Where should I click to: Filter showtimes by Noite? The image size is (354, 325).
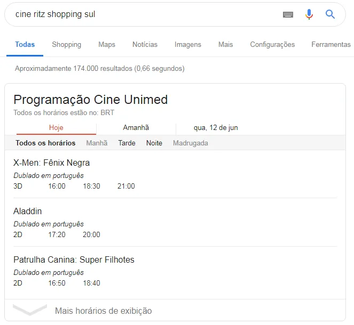pyautogui.click(x=154, y=143)
